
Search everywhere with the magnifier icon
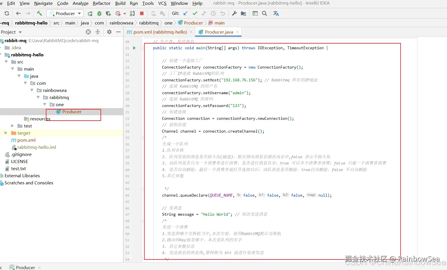(x=264, y=13)
